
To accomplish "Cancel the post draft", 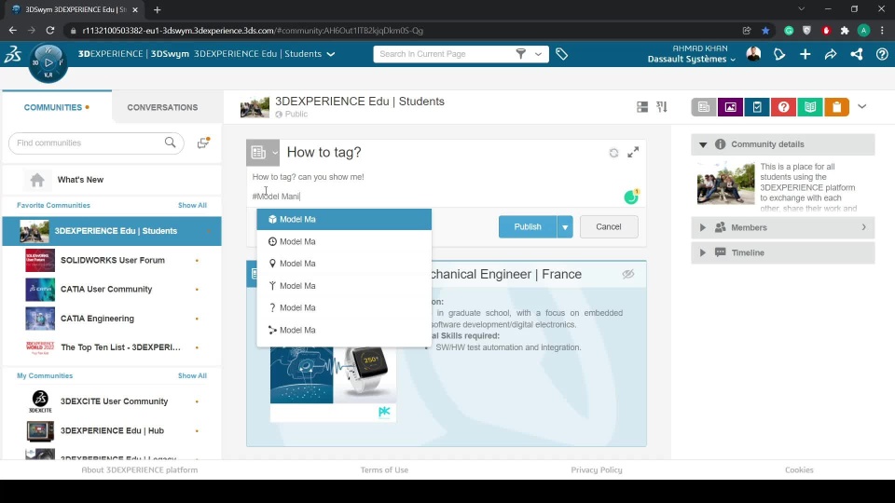I will pyautogui.click(x=609, y=227).
